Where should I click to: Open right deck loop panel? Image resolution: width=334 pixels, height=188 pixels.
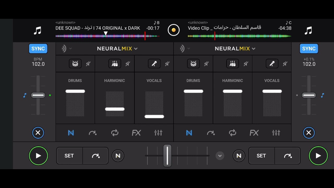(x=232, y=133)
